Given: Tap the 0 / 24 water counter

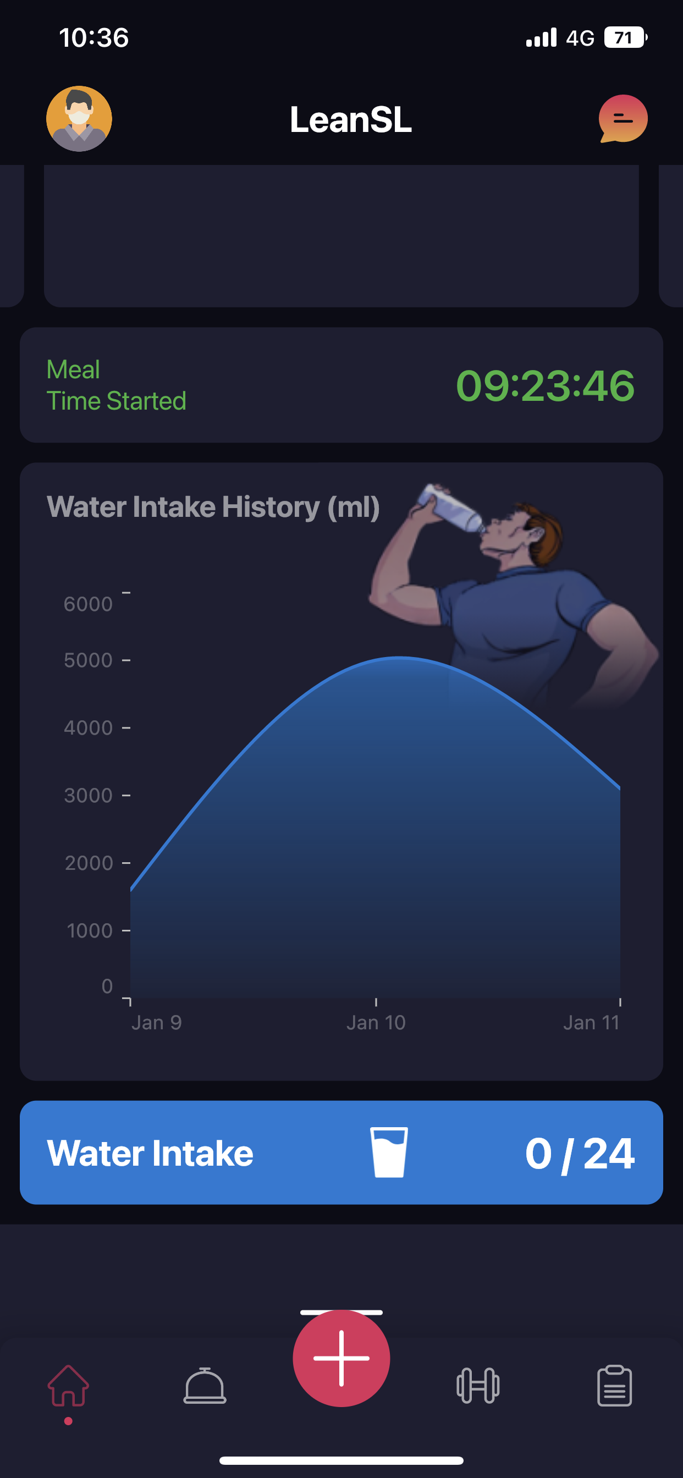Looking at the screenshot, I should tap(580, 1154).
